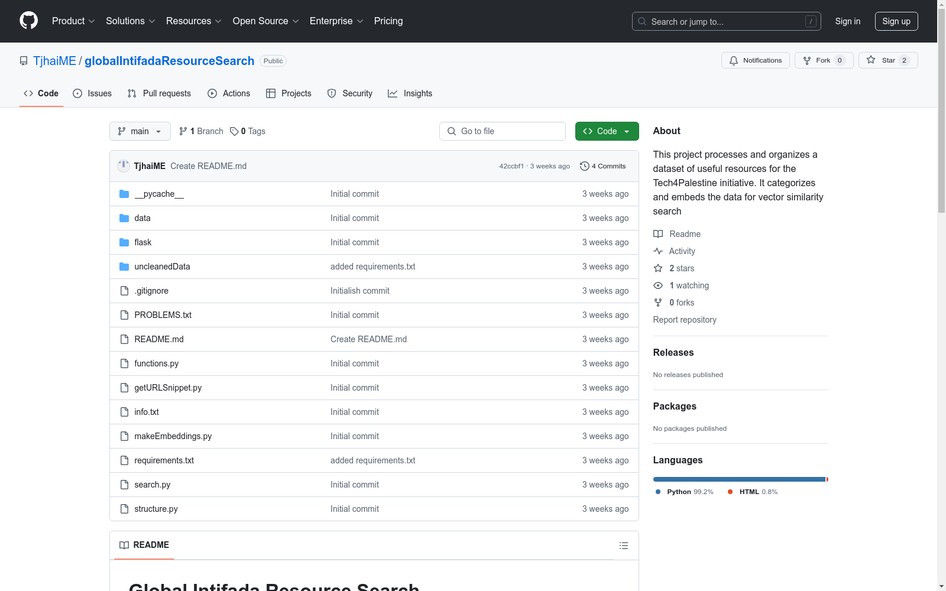Click the Search or jump to field
This screenshot has height=591, width=946.
(x=727, y=21)
